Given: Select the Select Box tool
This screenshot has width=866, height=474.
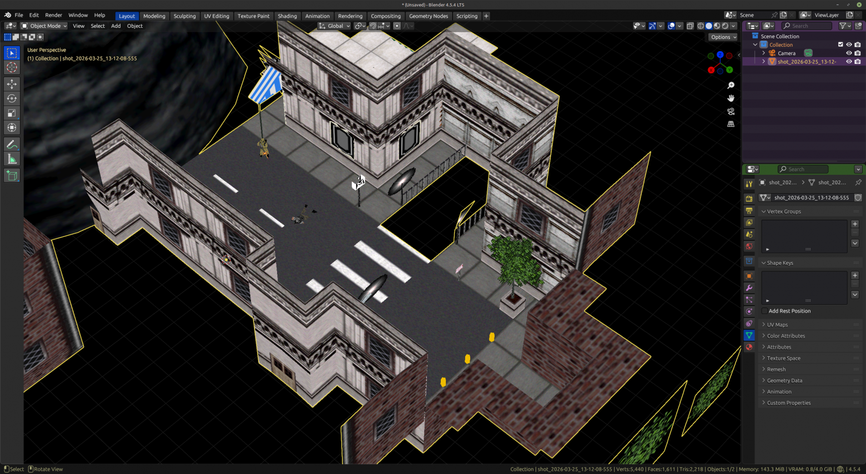Looking at the screenshot, I should [12, 53].
